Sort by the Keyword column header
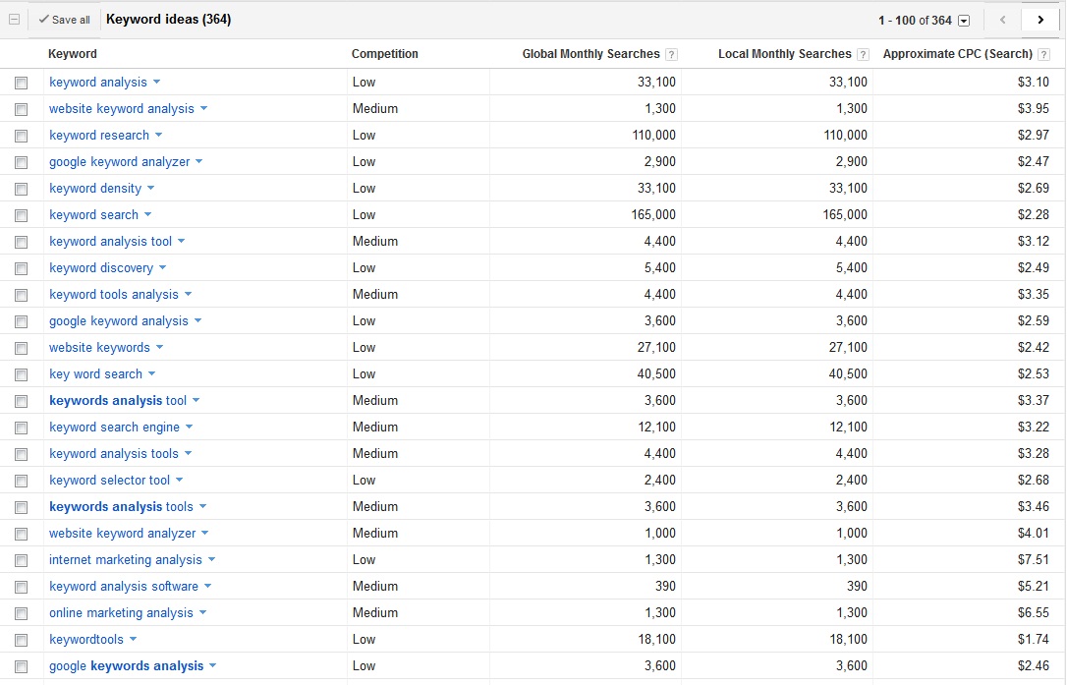1067x685 pixels. [x=73, y=54]
